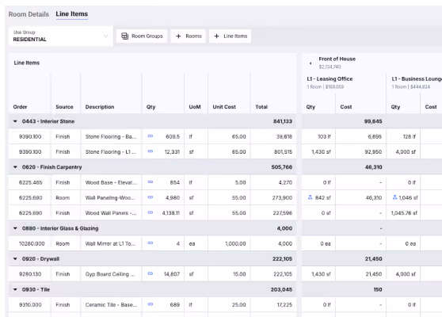This screenshot has height=317, width=442.
Task: Click quantity cell 609.5
Action: [x=173, y=136]
